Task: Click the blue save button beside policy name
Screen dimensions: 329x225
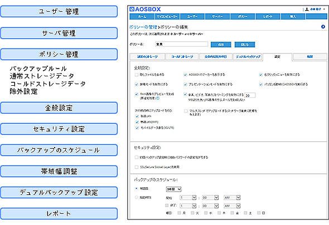Action: [221, 45]
